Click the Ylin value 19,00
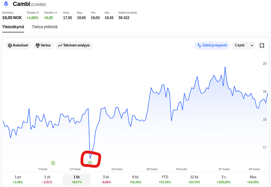The width and height of the screenshot is (271, 187). [95, 18]
